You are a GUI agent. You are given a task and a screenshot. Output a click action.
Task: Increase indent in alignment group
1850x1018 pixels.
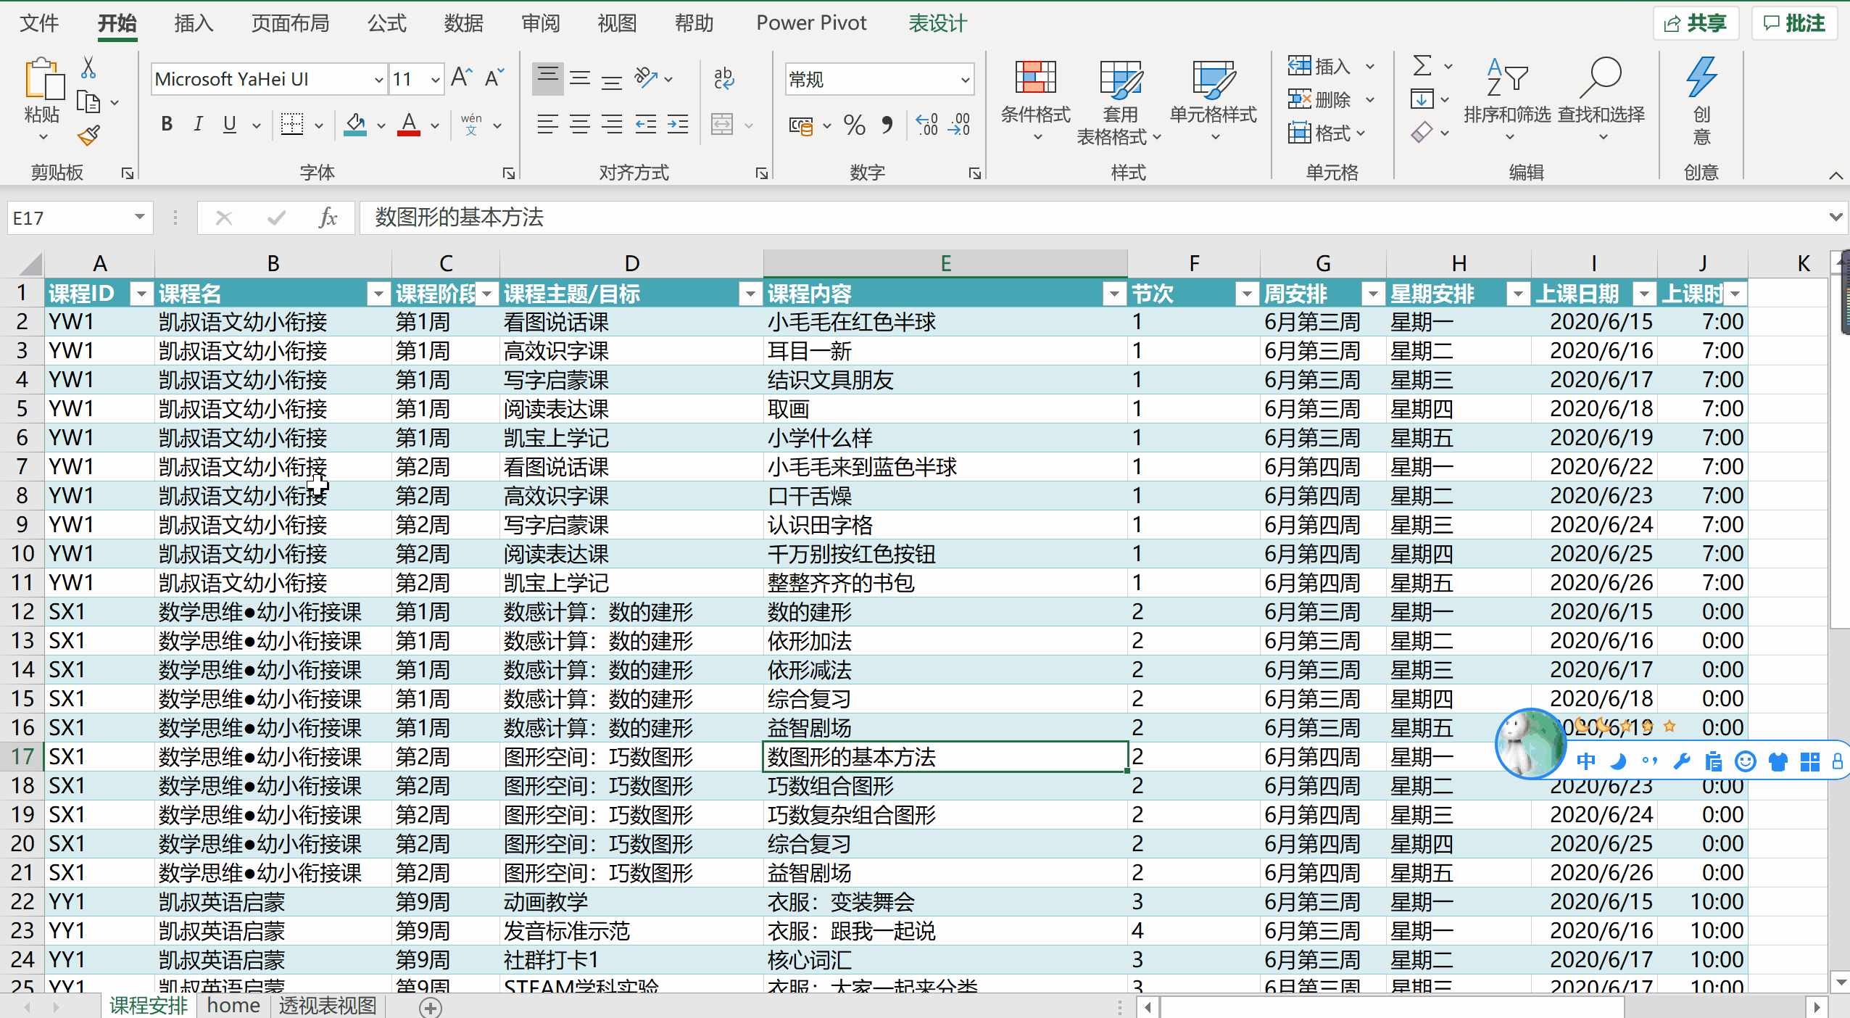678,124
